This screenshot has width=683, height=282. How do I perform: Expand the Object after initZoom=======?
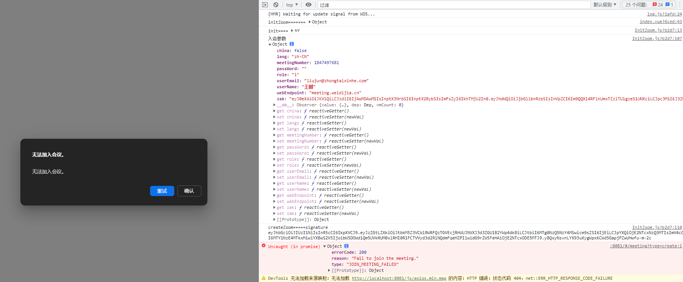point(310,22)
